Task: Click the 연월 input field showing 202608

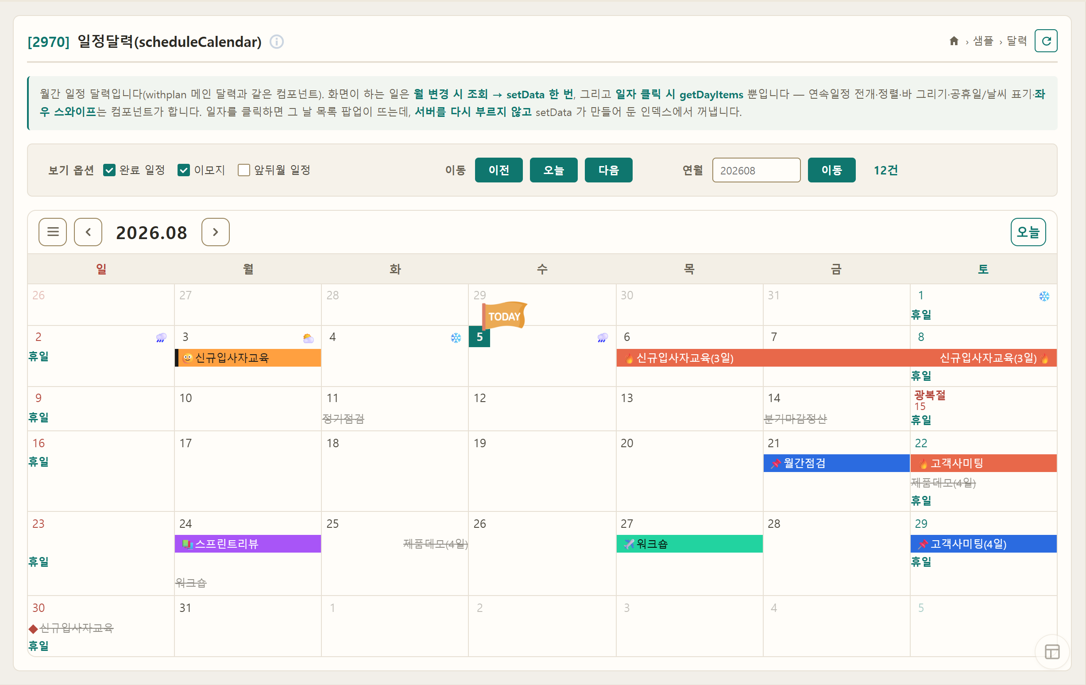Action: tap(756, 170)
